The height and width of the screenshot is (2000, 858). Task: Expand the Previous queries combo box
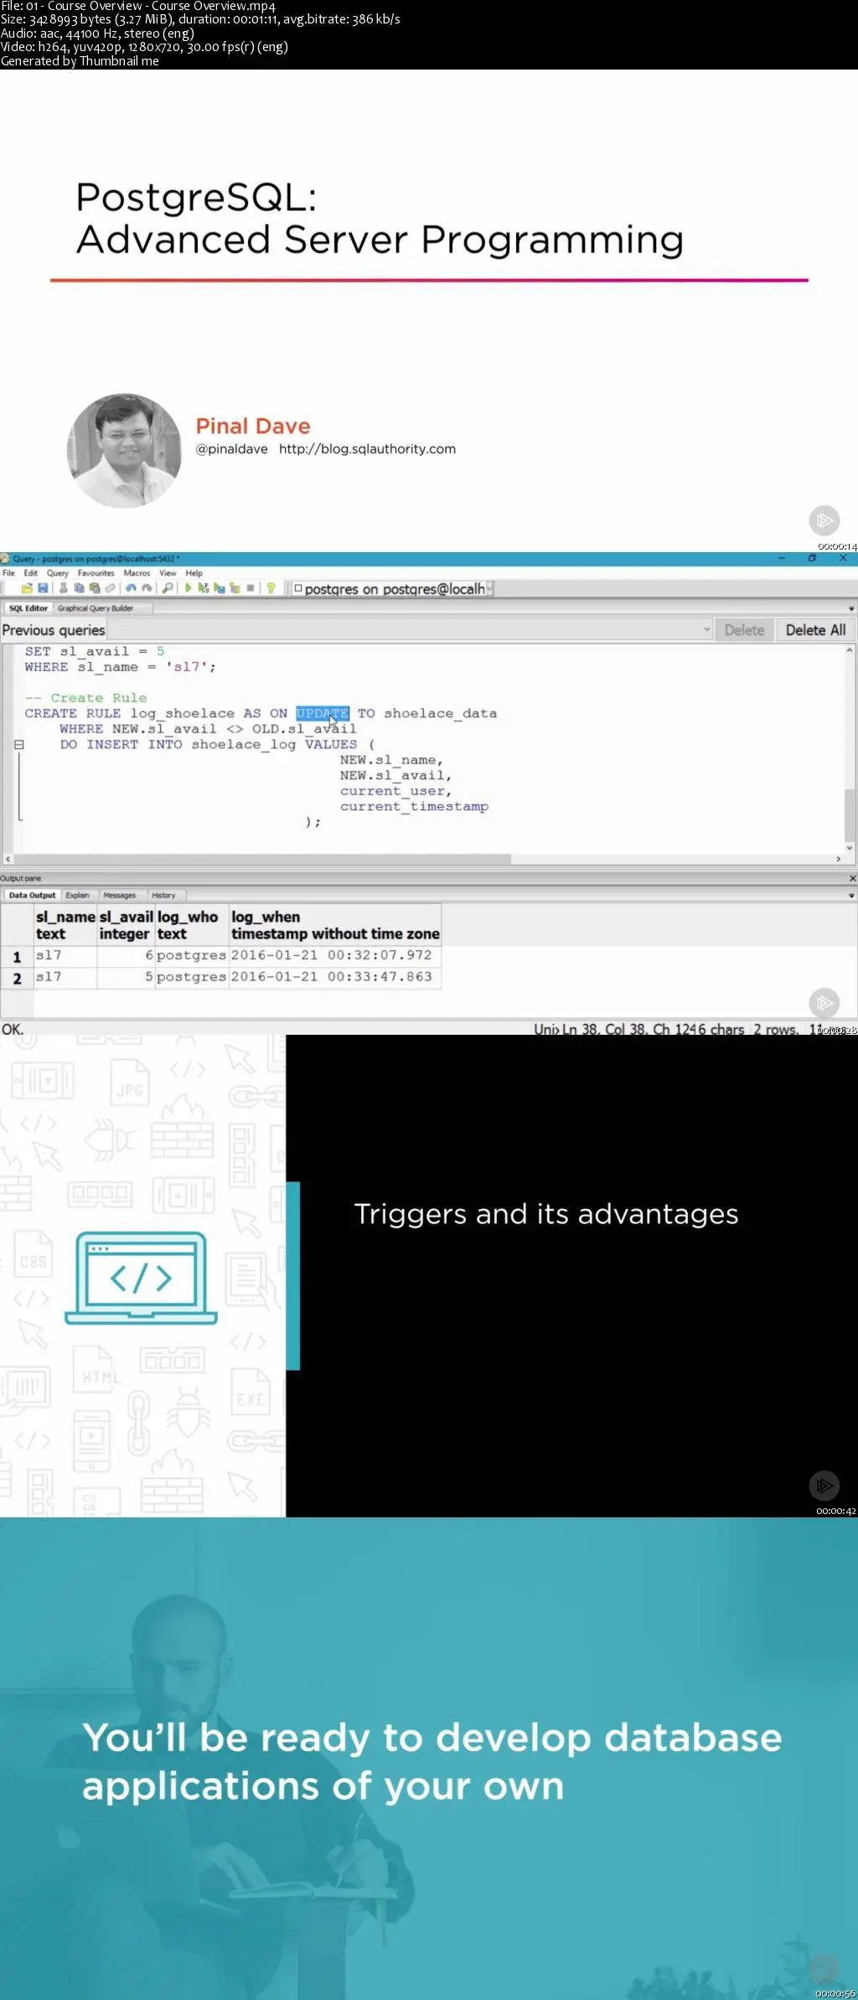pos(706,630)
